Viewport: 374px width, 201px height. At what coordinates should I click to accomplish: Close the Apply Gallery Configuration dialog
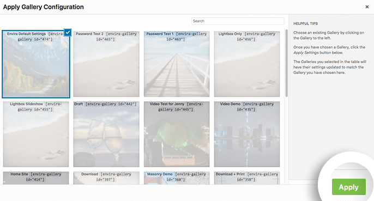coord(367,7)
